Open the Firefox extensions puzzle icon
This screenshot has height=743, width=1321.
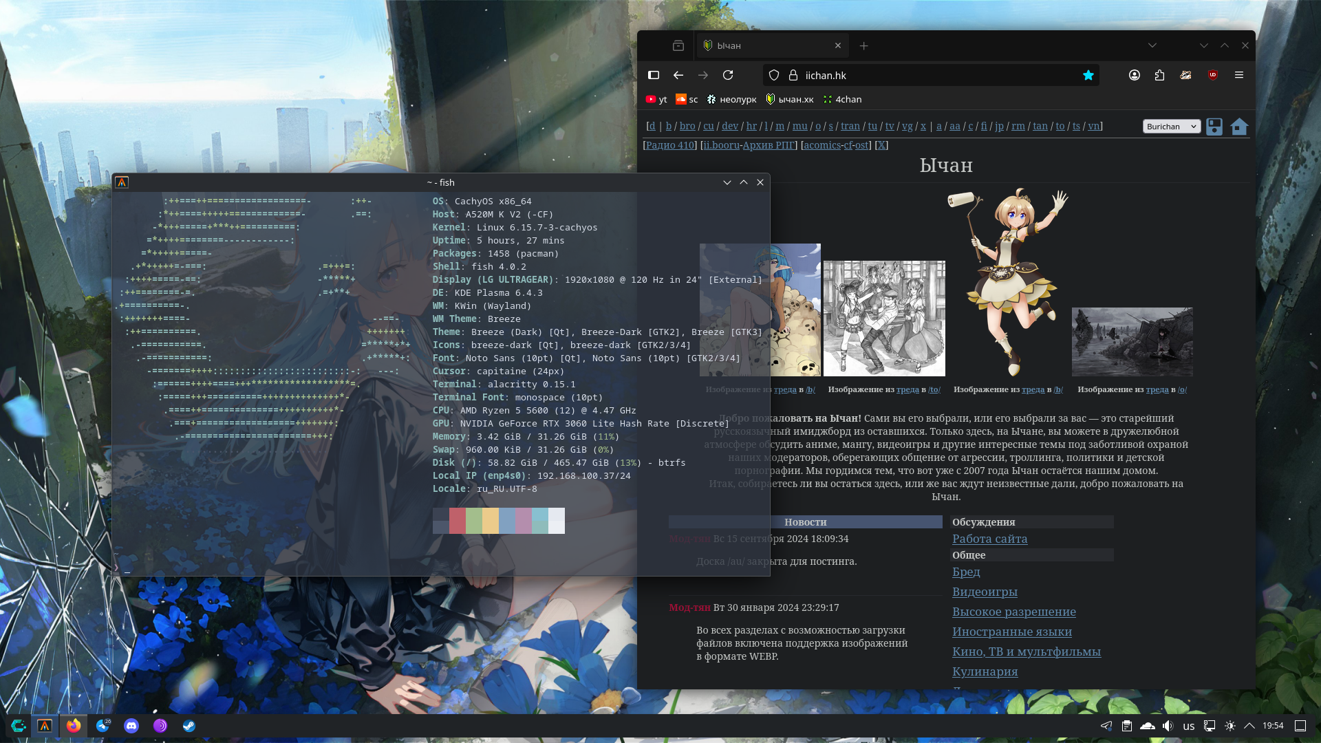point(1160,75)
